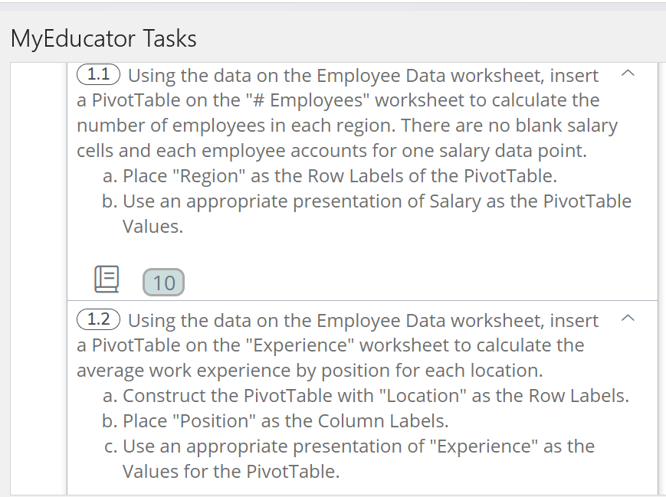
Task: Click the word "Values." ending task 1.1 step b
Action: click(x=153, y=227)
